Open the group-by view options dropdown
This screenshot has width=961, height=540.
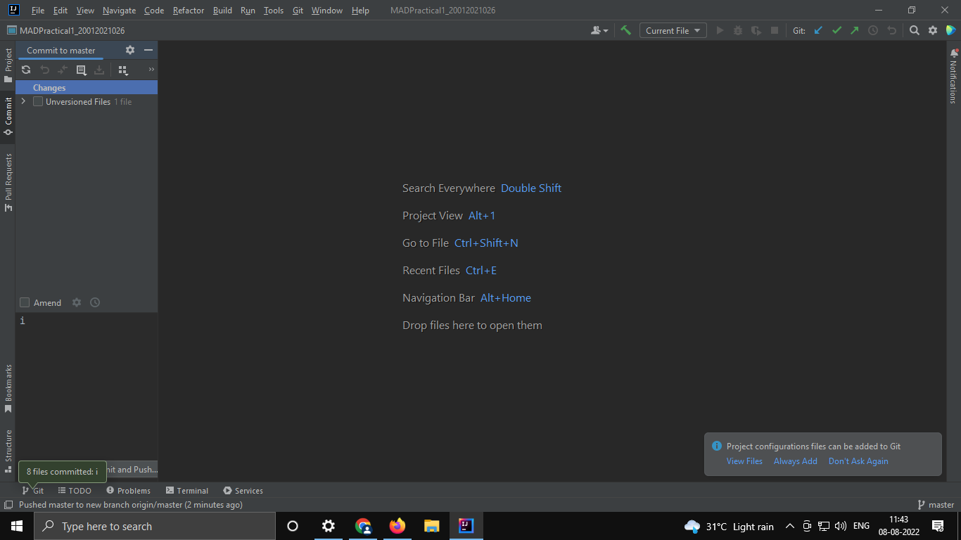124,70
